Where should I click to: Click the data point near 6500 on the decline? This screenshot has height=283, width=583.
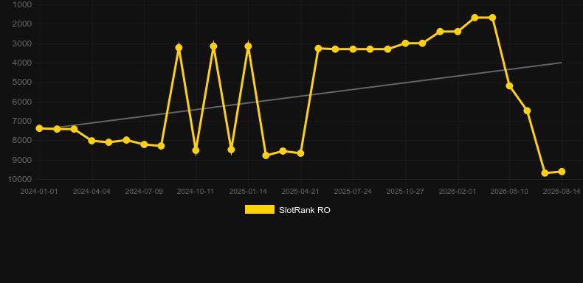[x=527, y=111]
